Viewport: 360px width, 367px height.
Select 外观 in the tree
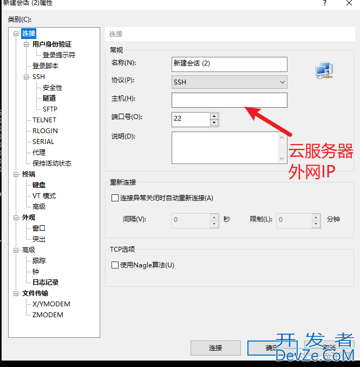pyautogui.click(x=29, y=218)
